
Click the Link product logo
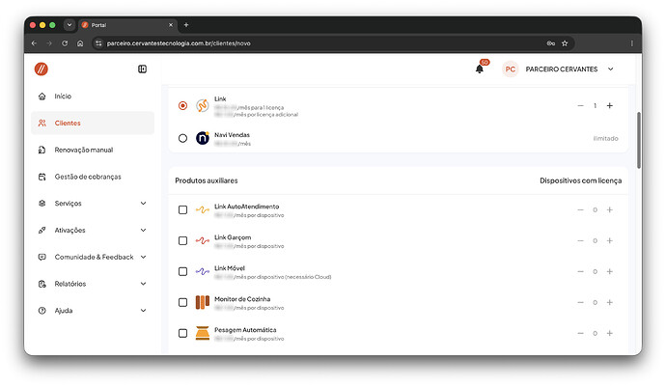[202, 105]
